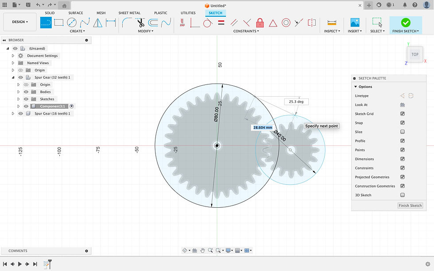The height and width of the screenshot is (271, 434).
Task: Enable the 3D Sketch checkbox
Action: [x=402, y=195]
